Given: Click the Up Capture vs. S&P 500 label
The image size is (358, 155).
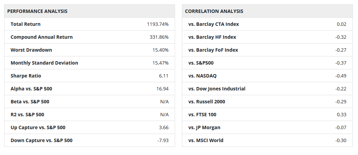Looking at the screenshot, I should point(38,127).
